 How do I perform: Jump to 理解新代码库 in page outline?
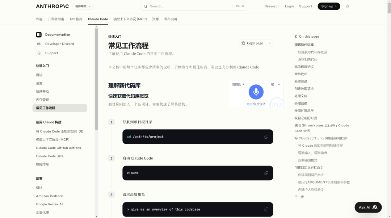(304, 45)
